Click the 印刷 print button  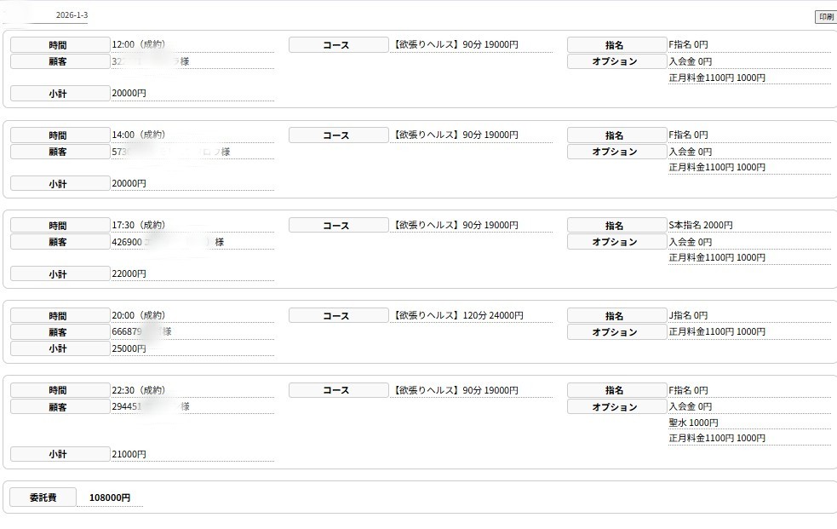(x=825, y=17)
